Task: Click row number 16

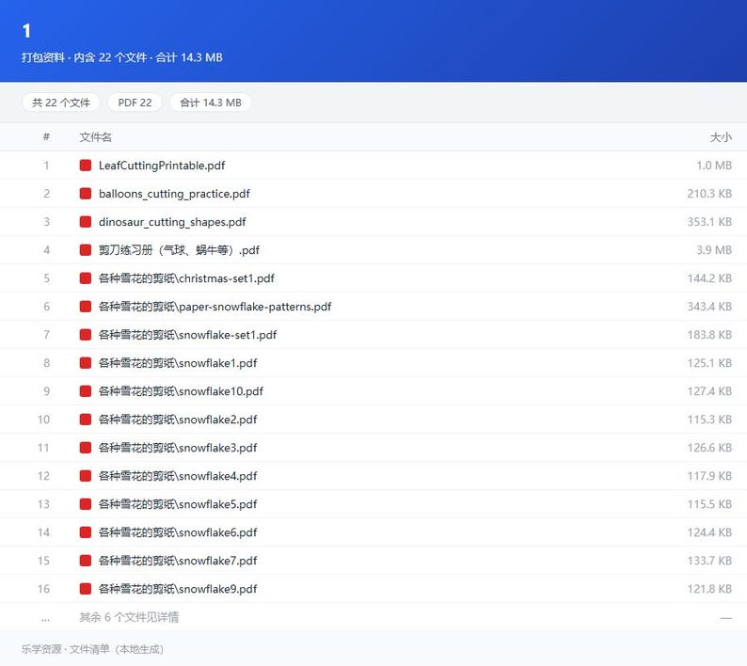Action: 43,589
